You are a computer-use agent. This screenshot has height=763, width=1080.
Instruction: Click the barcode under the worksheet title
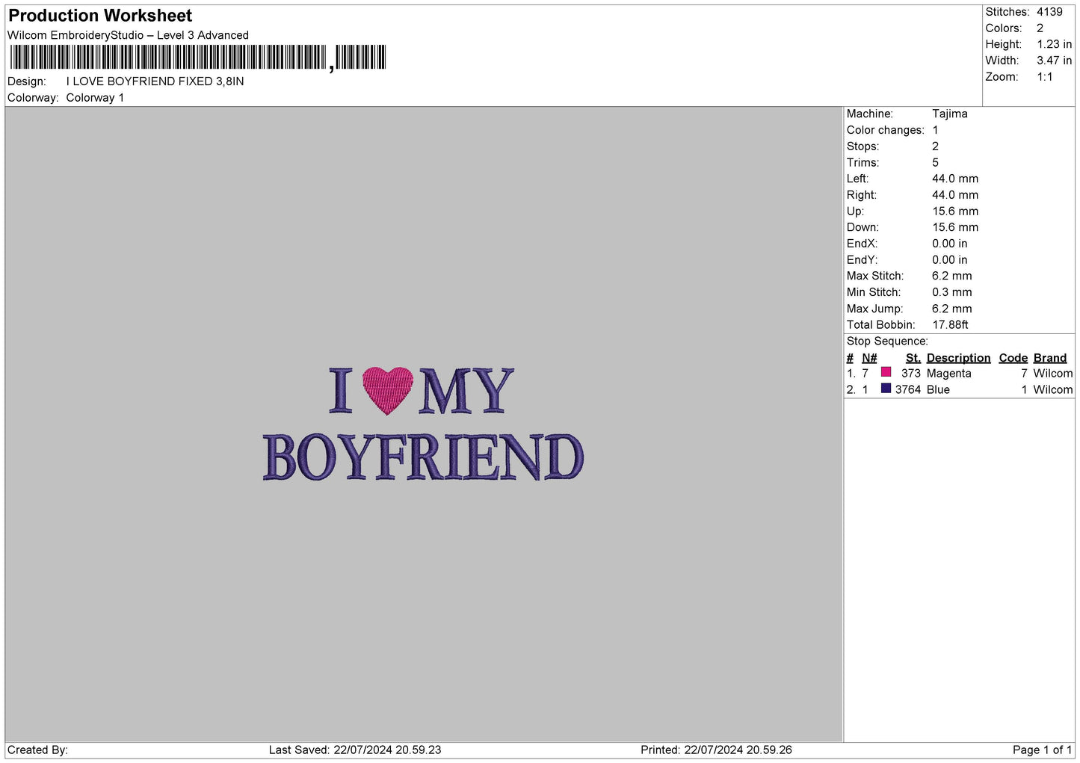(198, 58)
